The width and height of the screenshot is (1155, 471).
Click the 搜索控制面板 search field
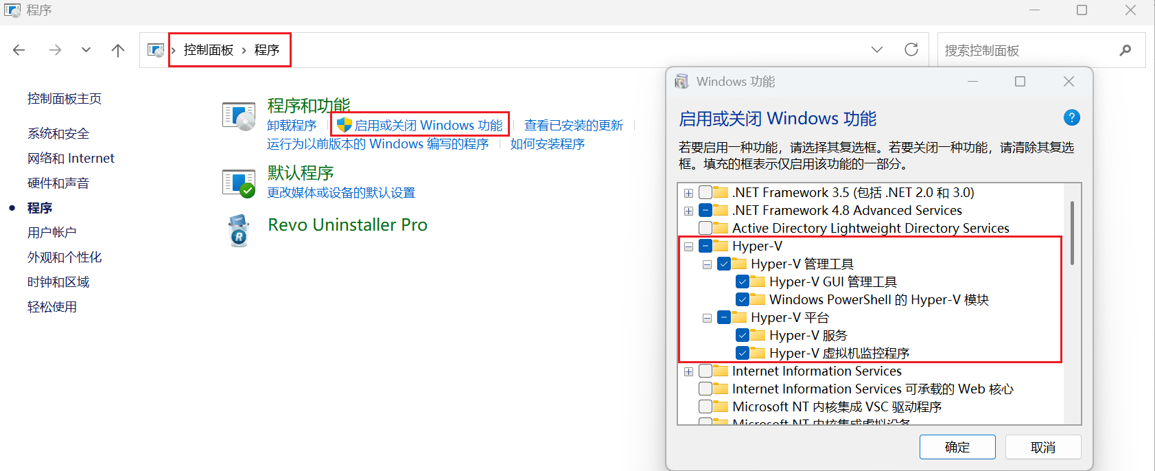pyautogui.click(x=1026, y=50)
